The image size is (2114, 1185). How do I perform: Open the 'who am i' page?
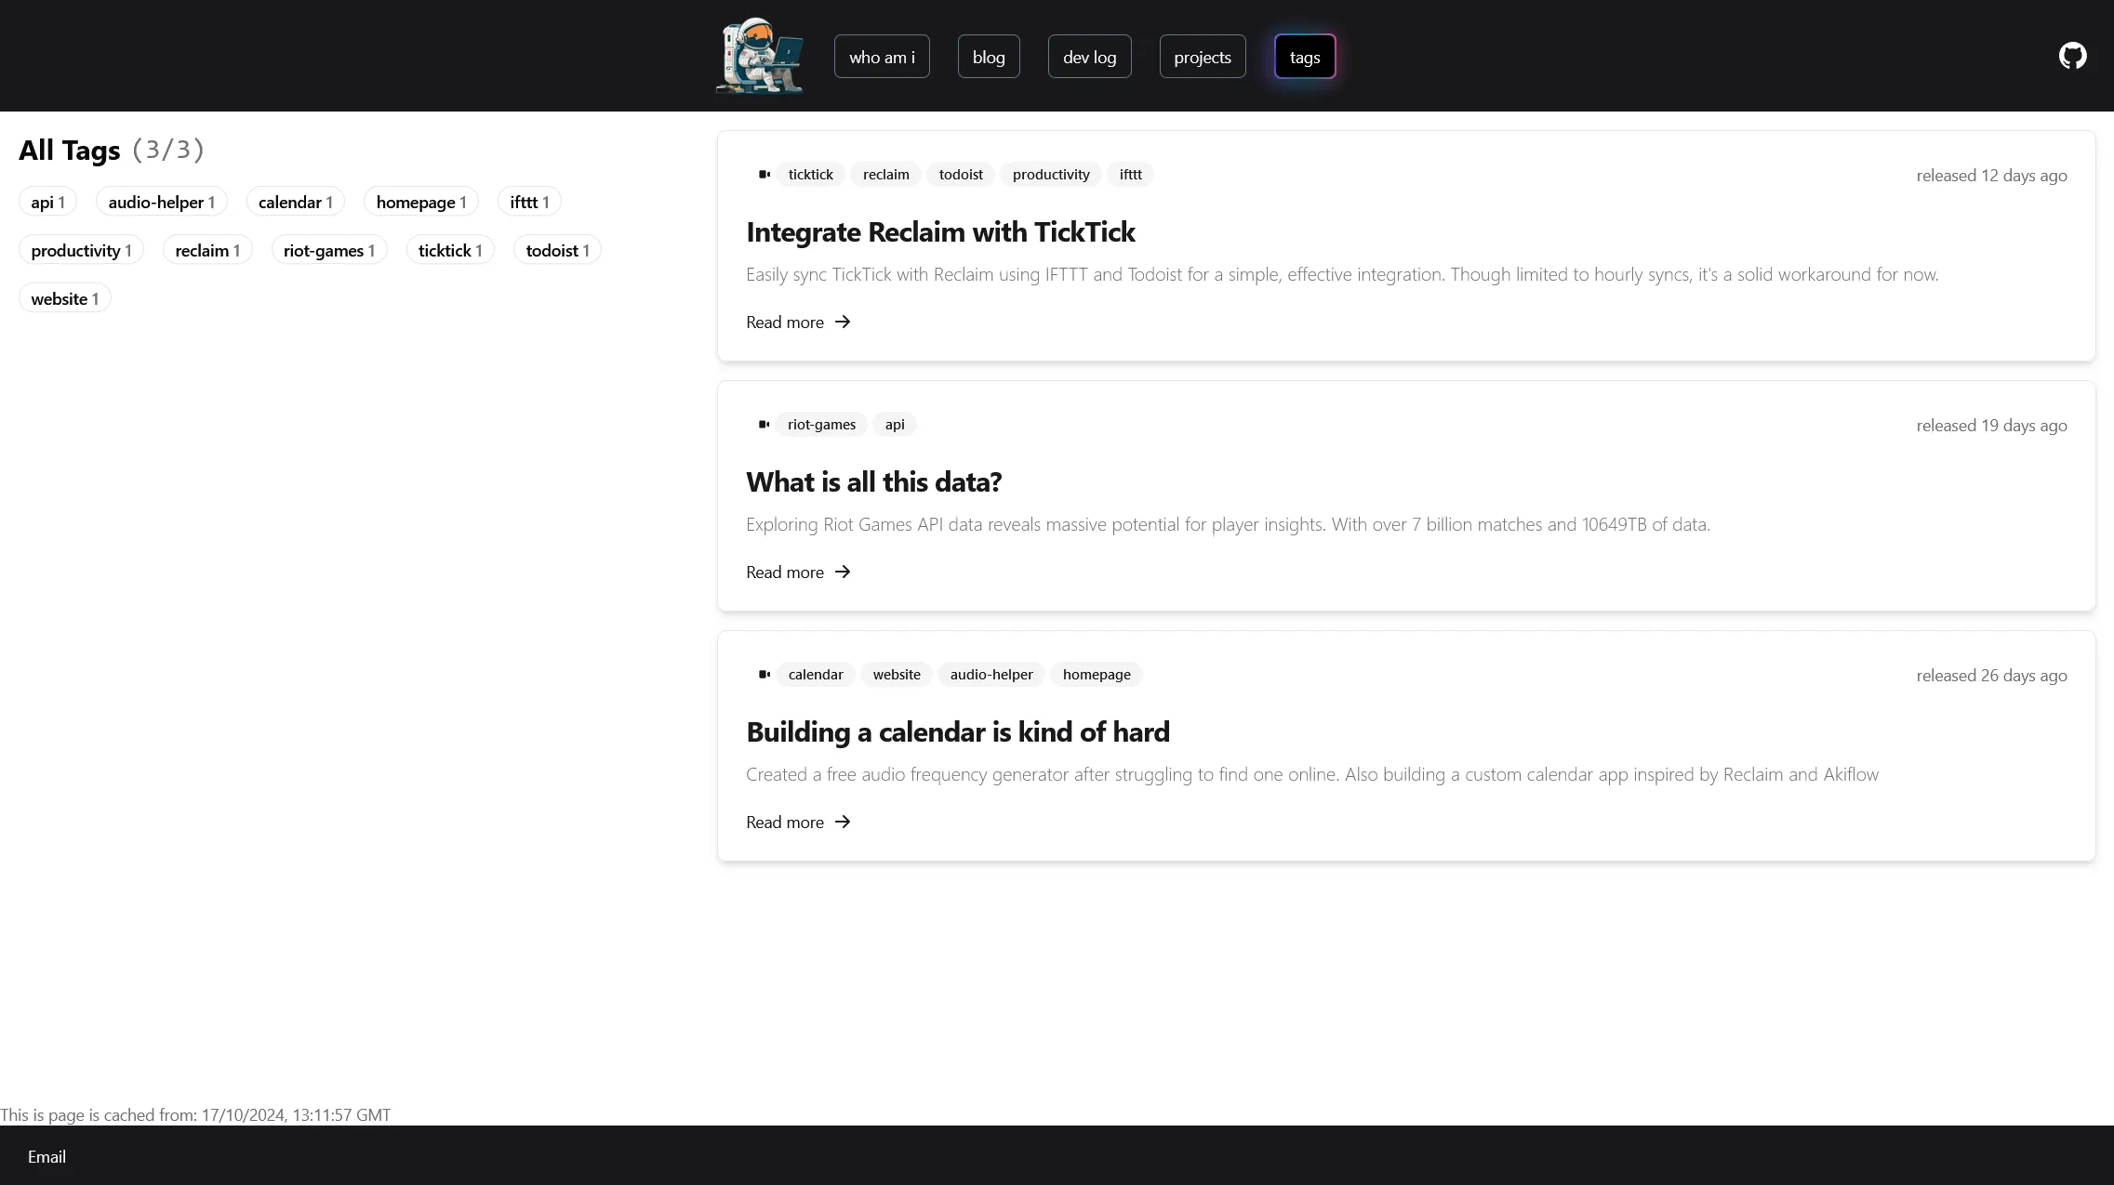tap(882, 57)
